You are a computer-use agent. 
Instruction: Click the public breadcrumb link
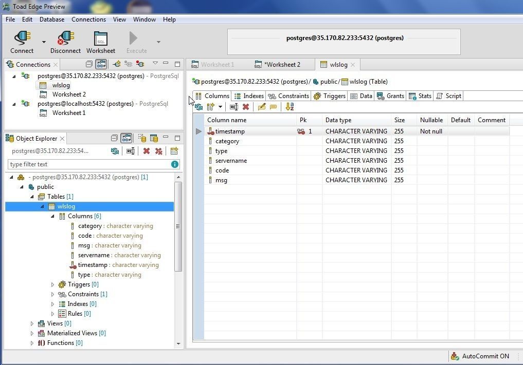tap(329, 82)
